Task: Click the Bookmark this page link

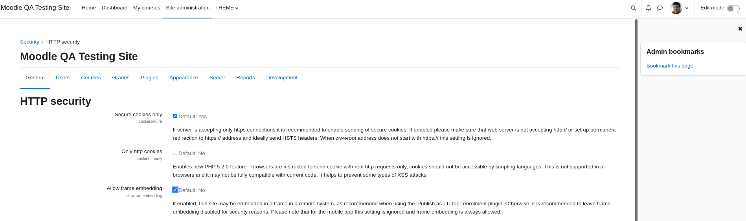Action: 670,66
